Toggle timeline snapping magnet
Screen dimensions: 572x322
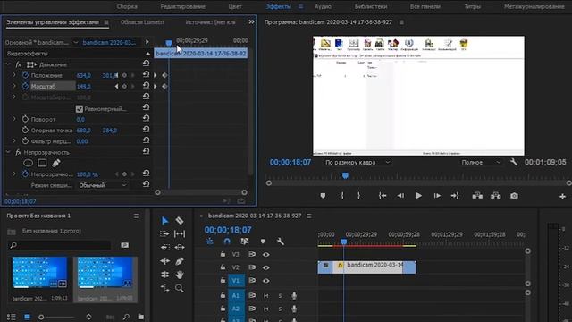tap(227, 241)
